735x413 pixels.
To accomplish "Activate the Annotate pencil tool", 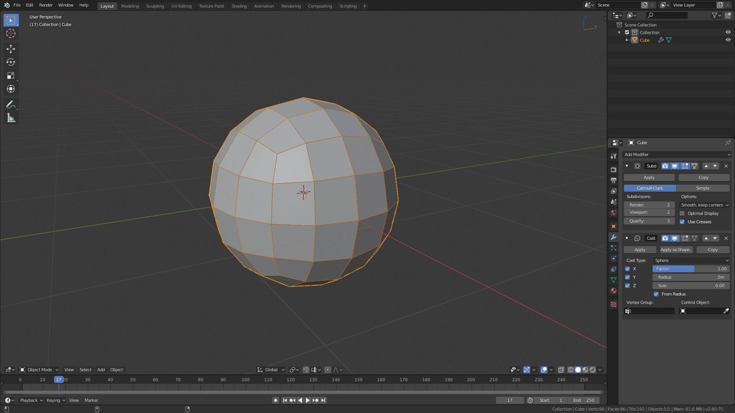I will coord(10,104).
